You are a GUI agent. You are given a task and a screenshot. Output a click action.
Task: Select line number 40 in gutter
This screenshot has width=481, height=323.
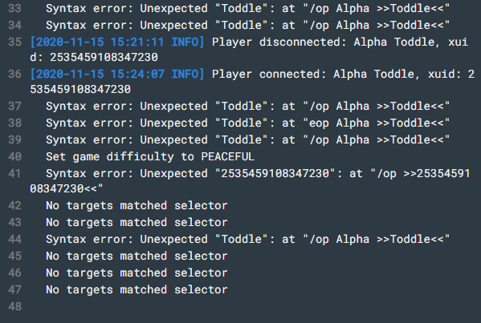[x=14, y=157]
